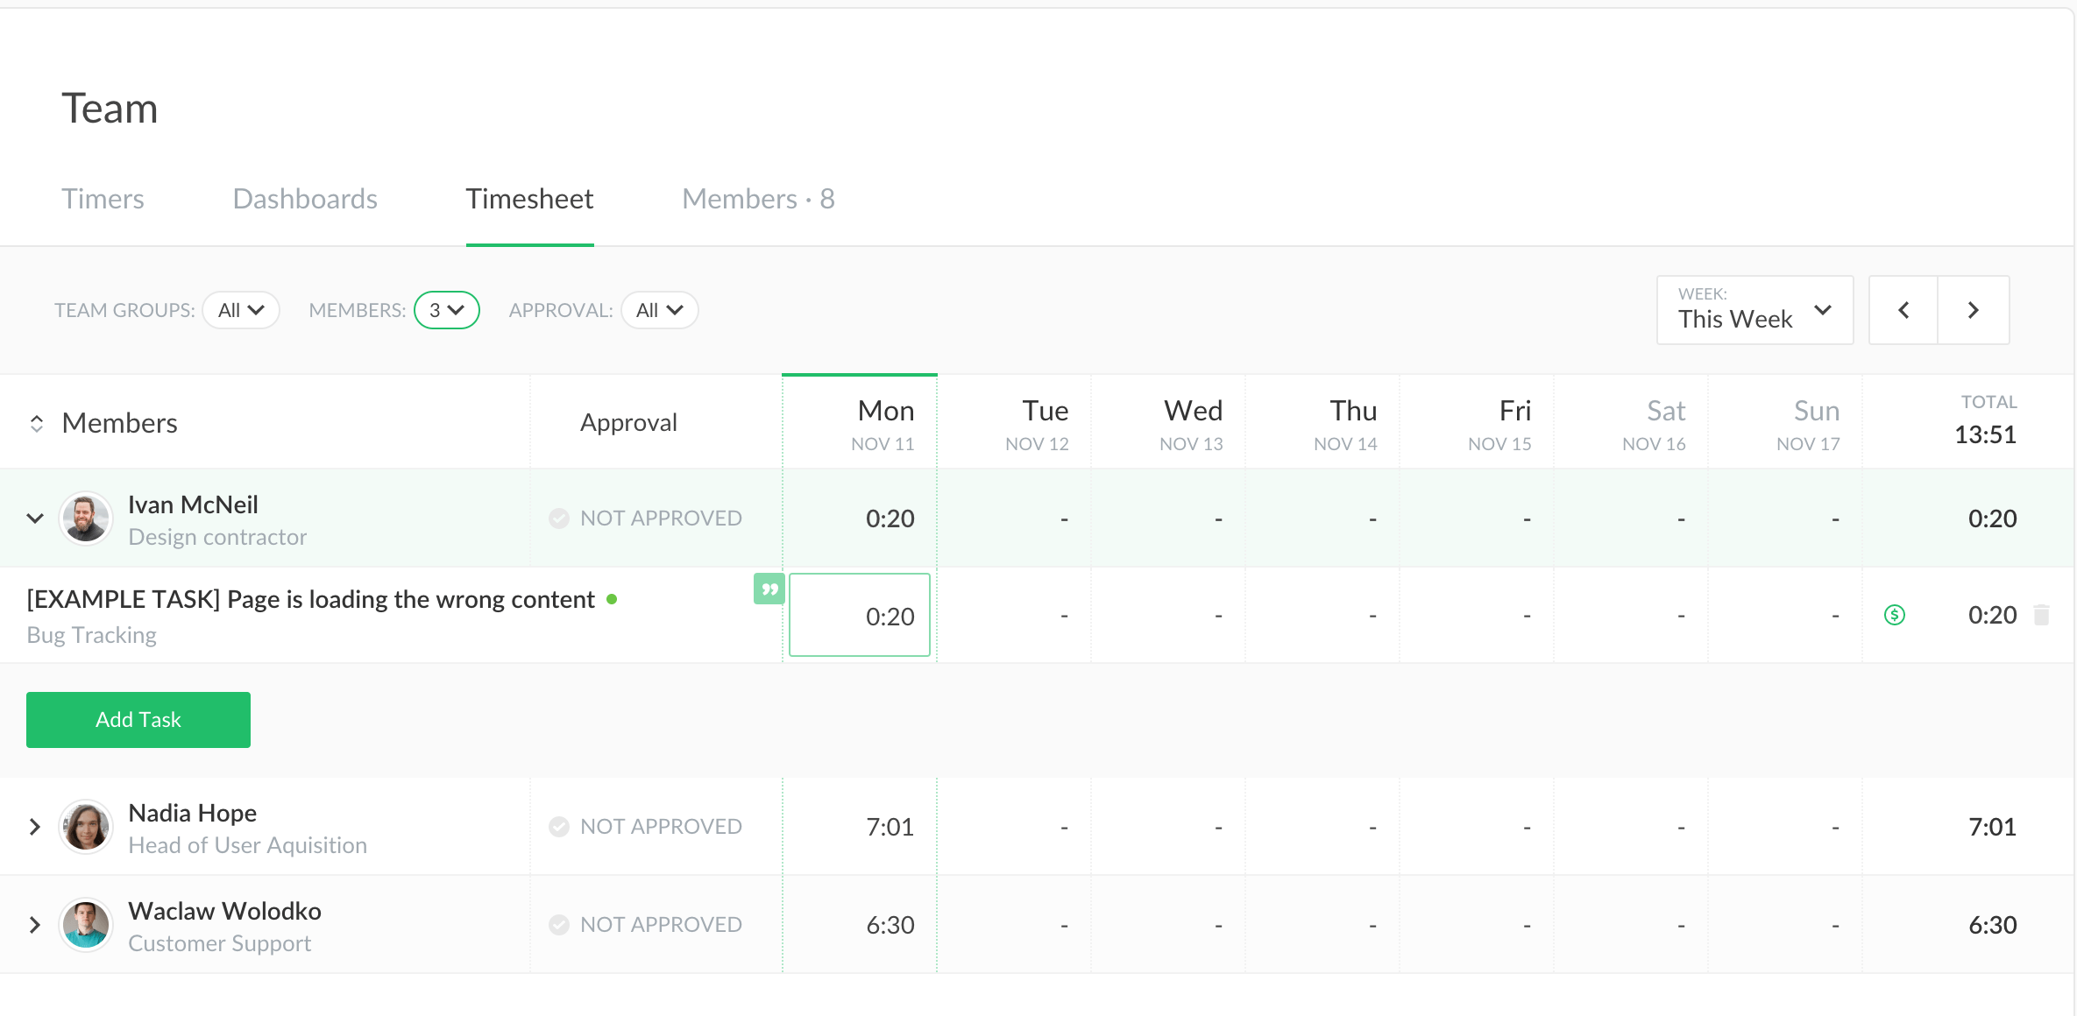Open the Team Groups filter dropdown

[x=241, y=310]
